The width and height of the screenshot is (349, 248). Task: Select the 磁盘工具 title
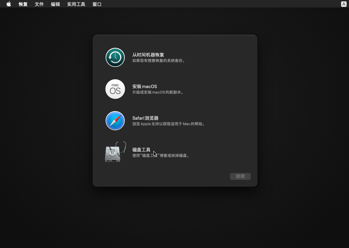(141, 150)
